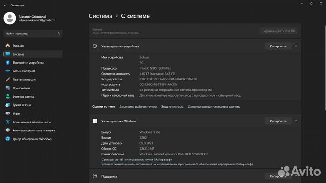Open Центр обновления Windows icon
The height and width of the screenshot is (183, 326).
(8, 139)
